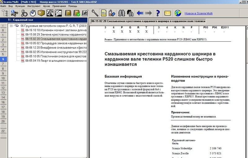Open document '06-05 10 05 Пластичная смазка'

coord(56,56)
